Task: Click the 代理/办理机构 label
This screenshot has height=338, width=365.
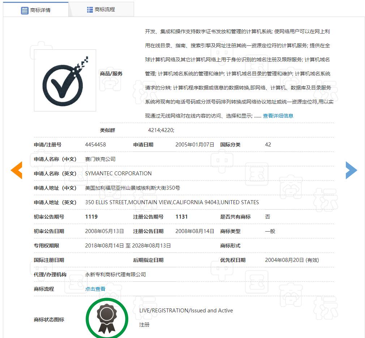Action: (x=50, y=275)
